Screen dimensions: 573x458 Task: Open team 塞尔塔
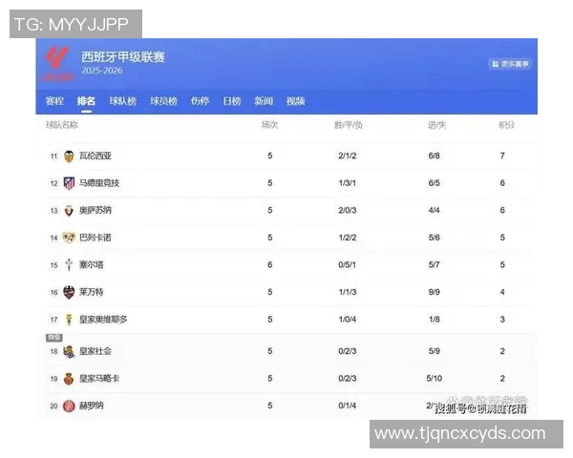92,265
